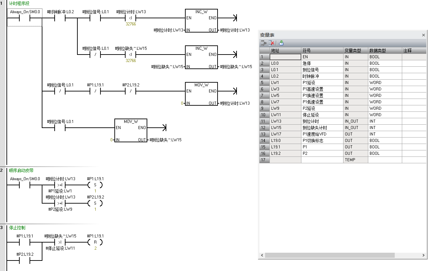Click the 停止控制 network title
This screenshot has height=271, width=429.
[17, 228]
